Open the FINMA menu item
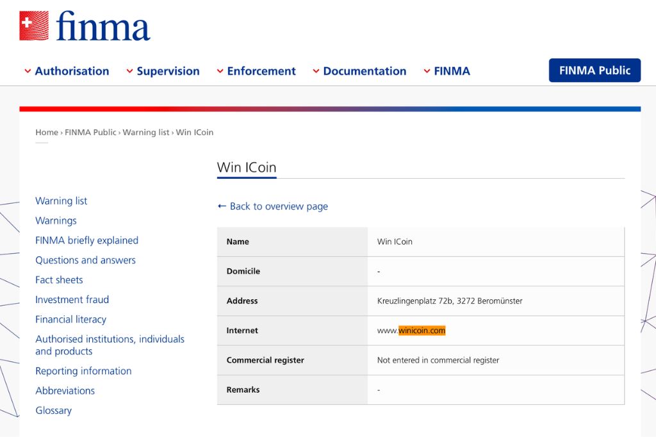This screenshot has width=656, height=437. [x=452, y=71]
